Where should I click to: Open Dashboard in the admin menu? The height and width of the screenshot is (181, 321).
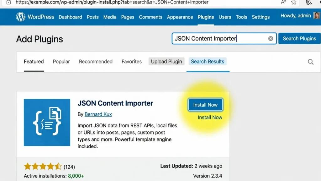(70, 17)
